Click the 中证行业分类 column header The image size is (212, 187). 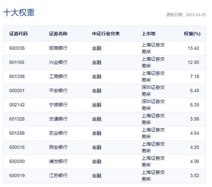tap(106, 34)
